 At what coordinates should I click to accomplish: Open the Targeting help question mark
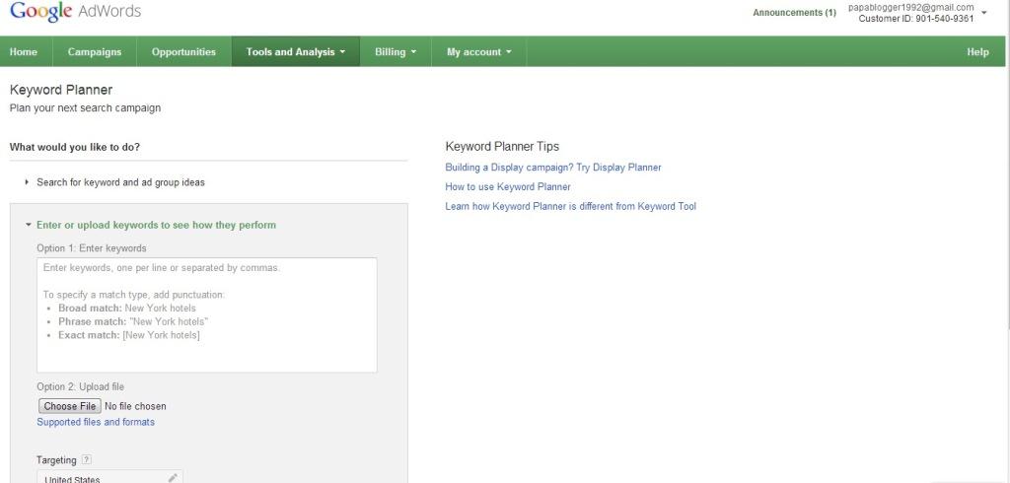click(x=87, y=459)
